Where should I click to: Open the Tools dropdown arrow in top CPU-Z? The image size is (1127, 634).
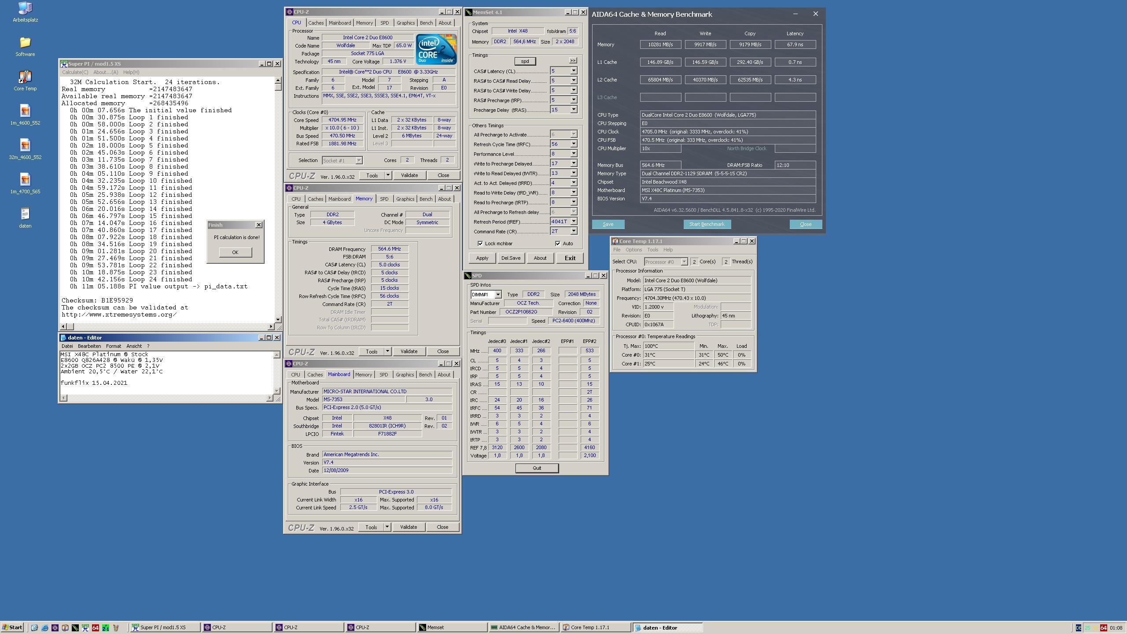pyautogui.click(x=387, y=175)
